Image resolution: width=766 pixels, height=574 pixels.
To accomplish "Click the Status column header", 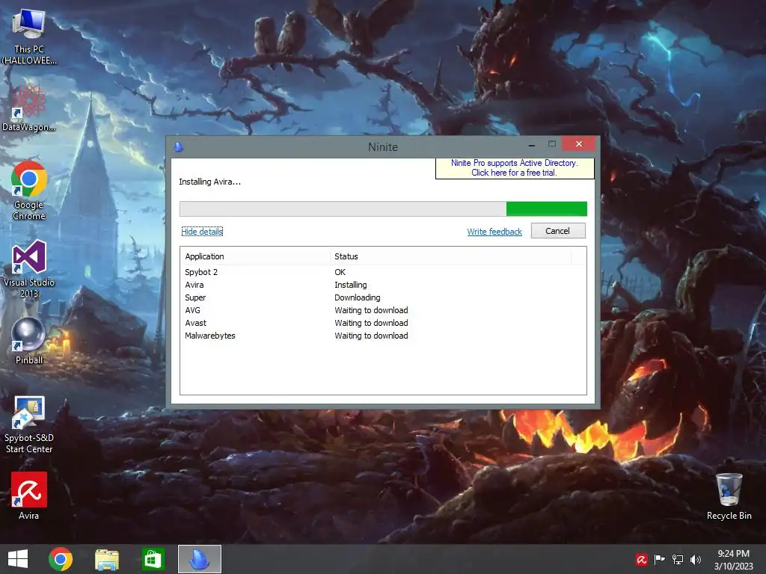I will tap(450, 256).
